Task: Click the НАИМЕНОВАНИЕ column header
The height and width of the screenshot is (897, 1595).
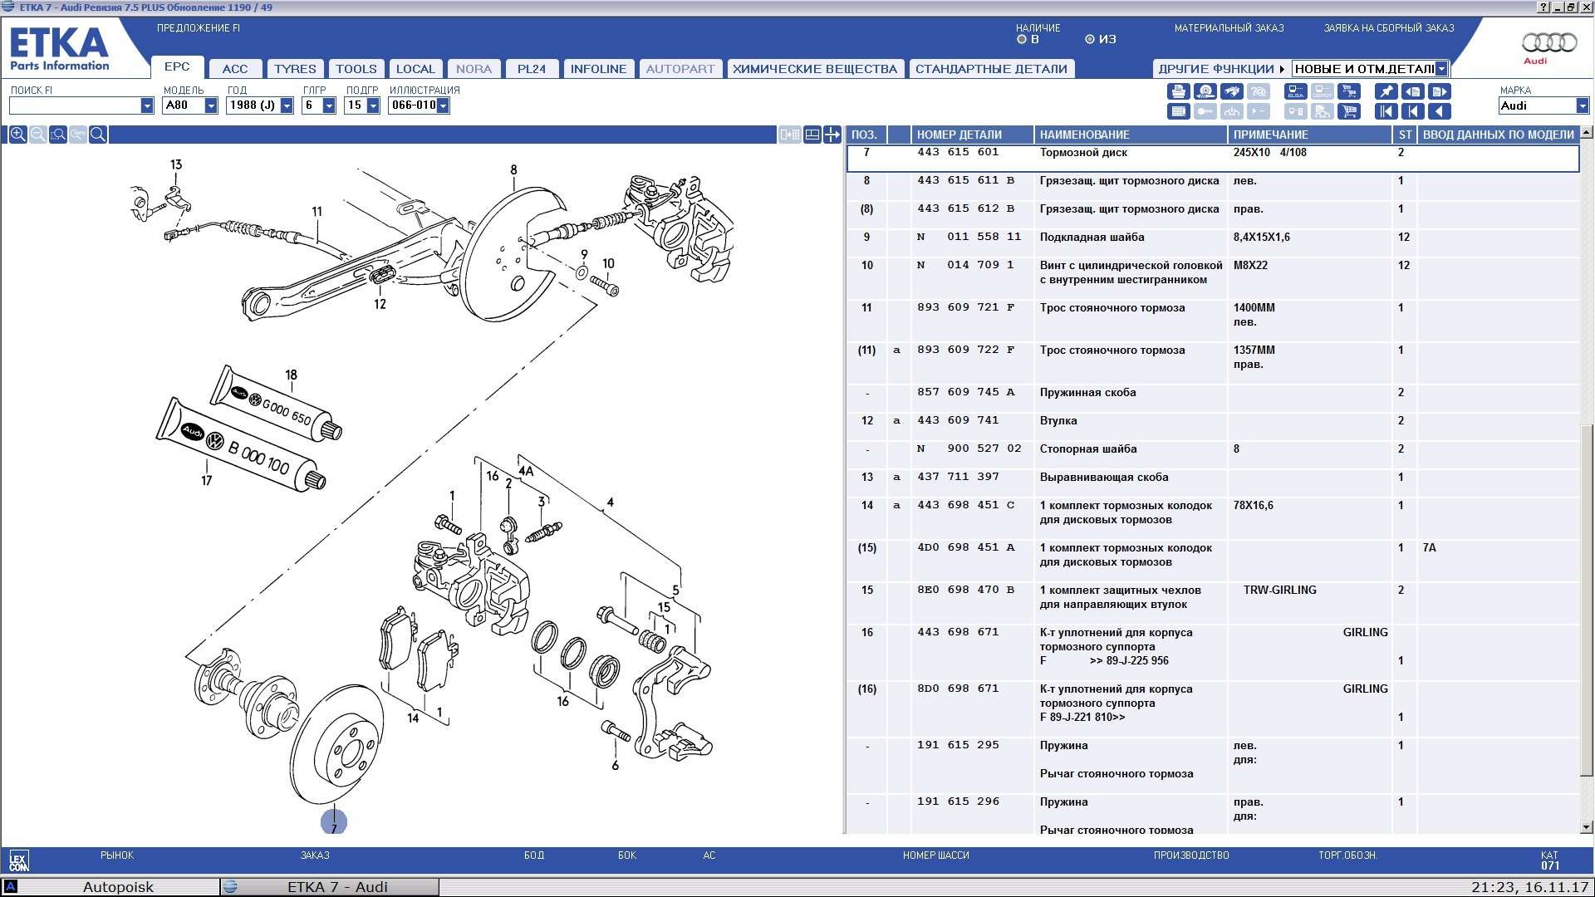Action: [x=1131, y=135]
